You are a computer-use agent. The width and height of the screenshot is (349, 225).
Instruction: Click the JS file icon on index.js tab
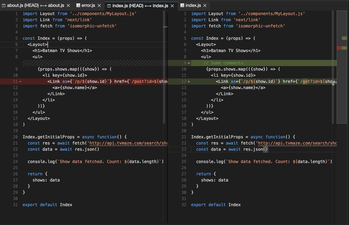tap(182, 5)
